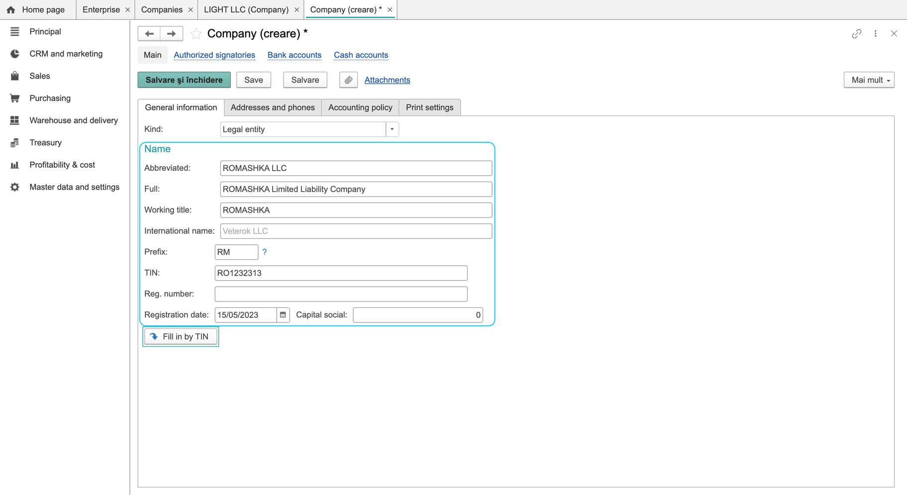
Task: Open the Attachments link
Action: pos(387,80)
